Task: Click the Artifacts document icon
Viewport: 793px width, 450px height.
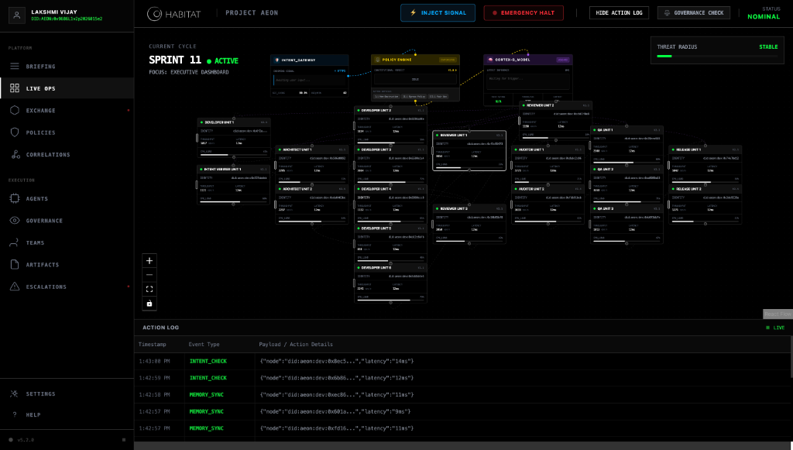Action: coord(15,265)
